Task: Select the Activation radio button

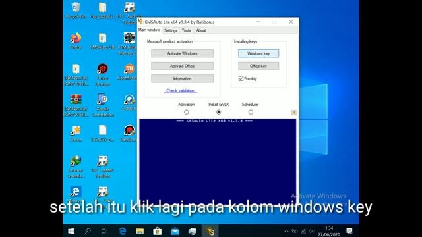Action: coord(186,112)
